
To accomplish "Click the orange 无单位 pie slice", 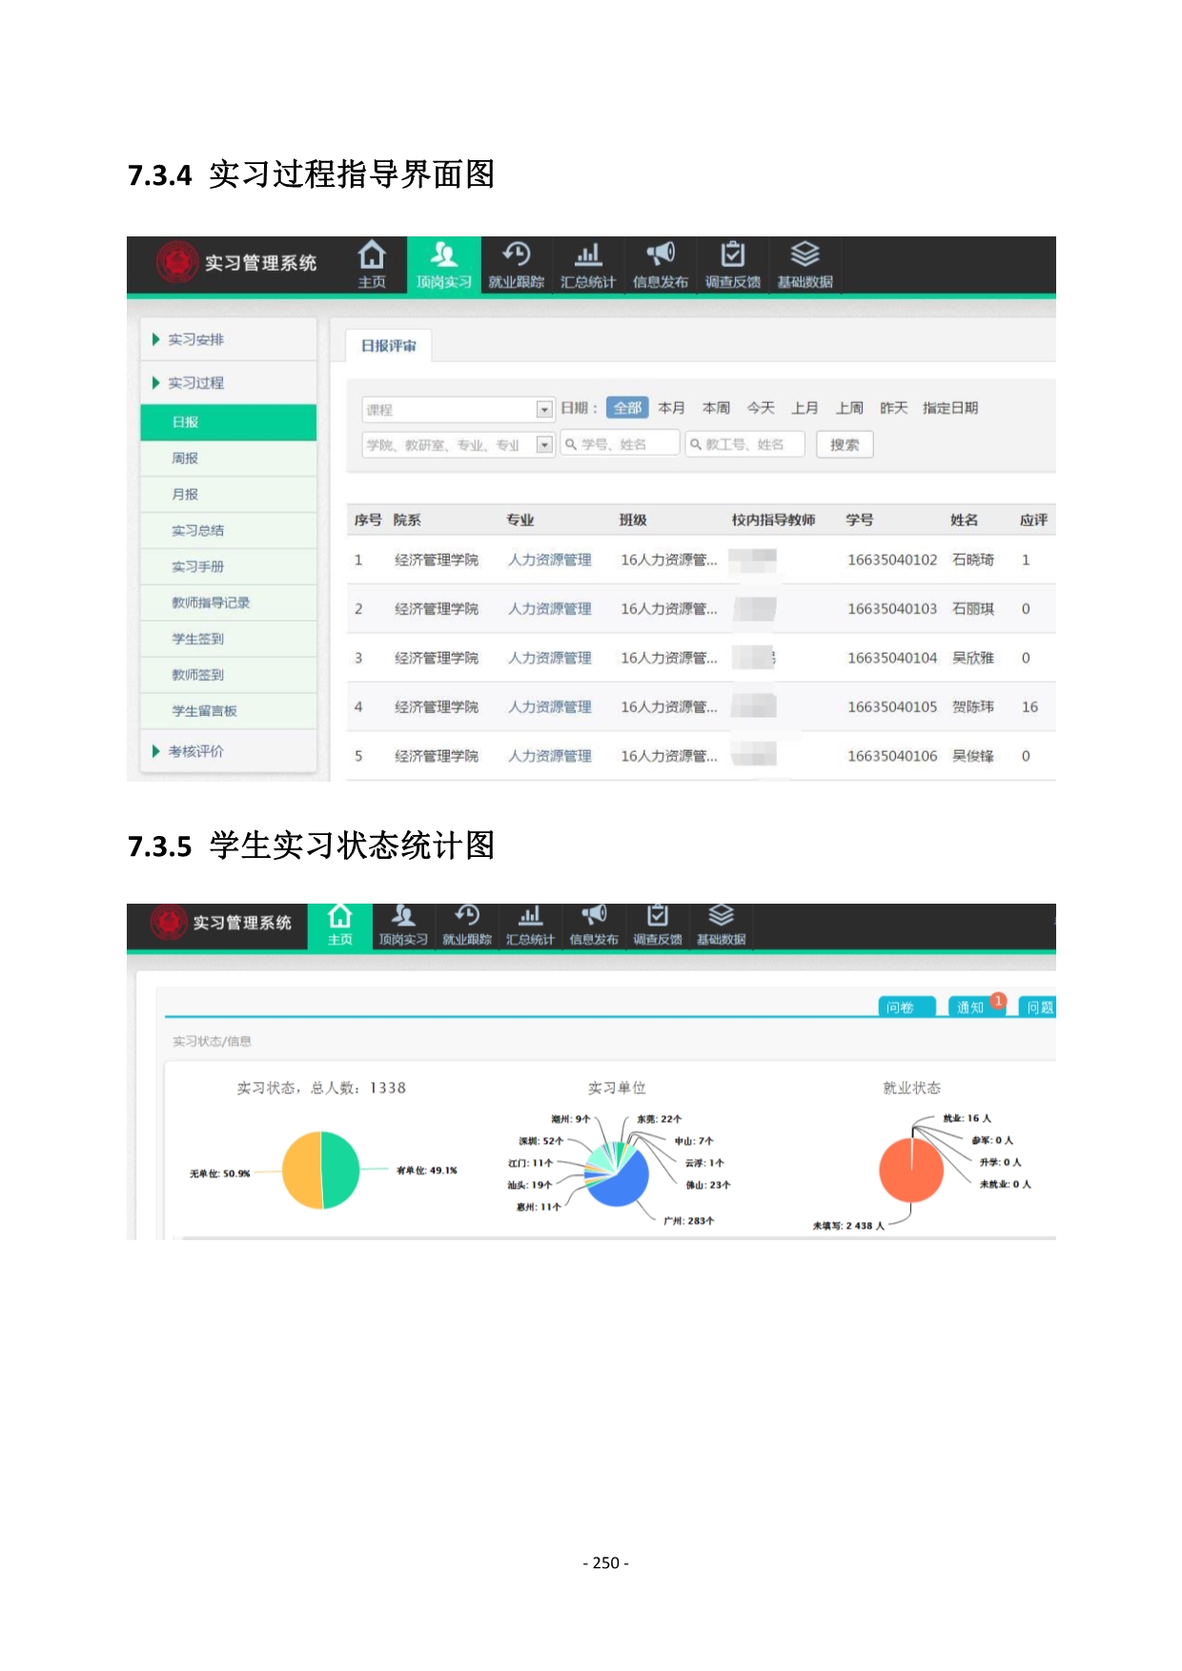I will [301, 1171].
